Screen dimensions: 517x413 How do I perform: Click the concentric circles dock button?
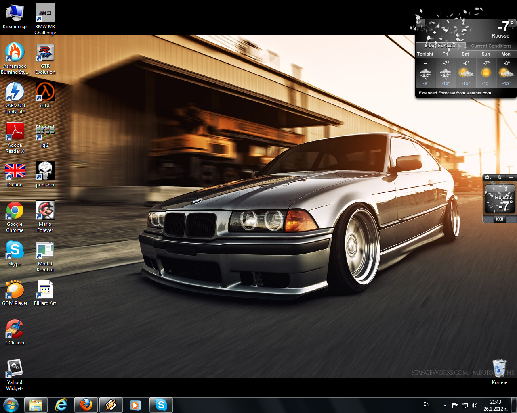click(500, 219)
